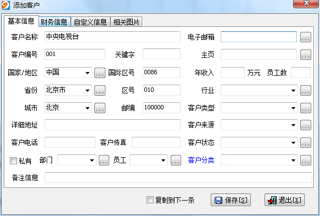This screenshot has width=320, height=216.
Task: Expand the 省份 dropdown showing 北京市
Action: (x=88, y=90)
